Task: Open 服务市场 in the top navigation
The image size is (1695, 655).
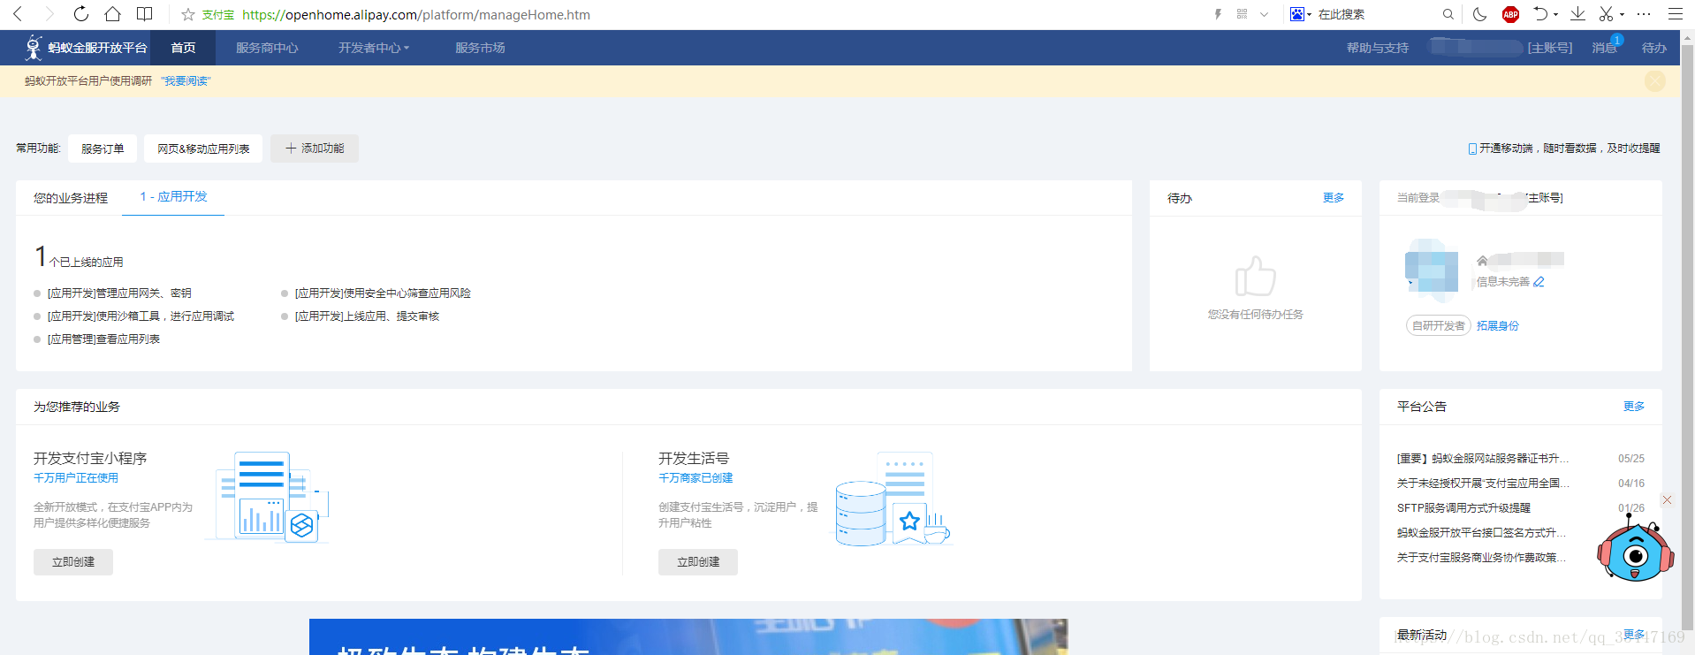Action: pyautogui.click(x=480, y=48)
